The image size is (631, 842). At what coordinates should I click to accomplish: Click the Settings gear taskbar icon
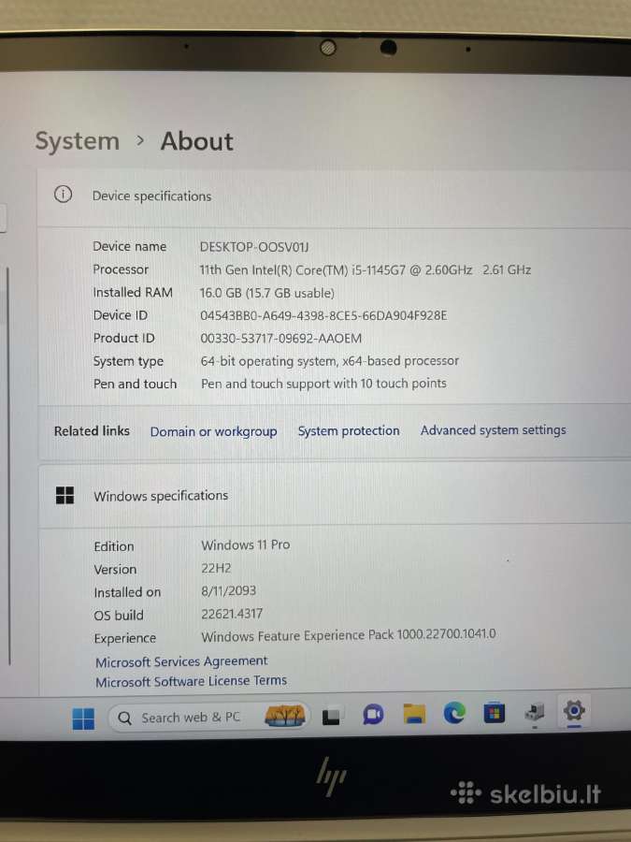pyautogui.click(x=574, y=711)
